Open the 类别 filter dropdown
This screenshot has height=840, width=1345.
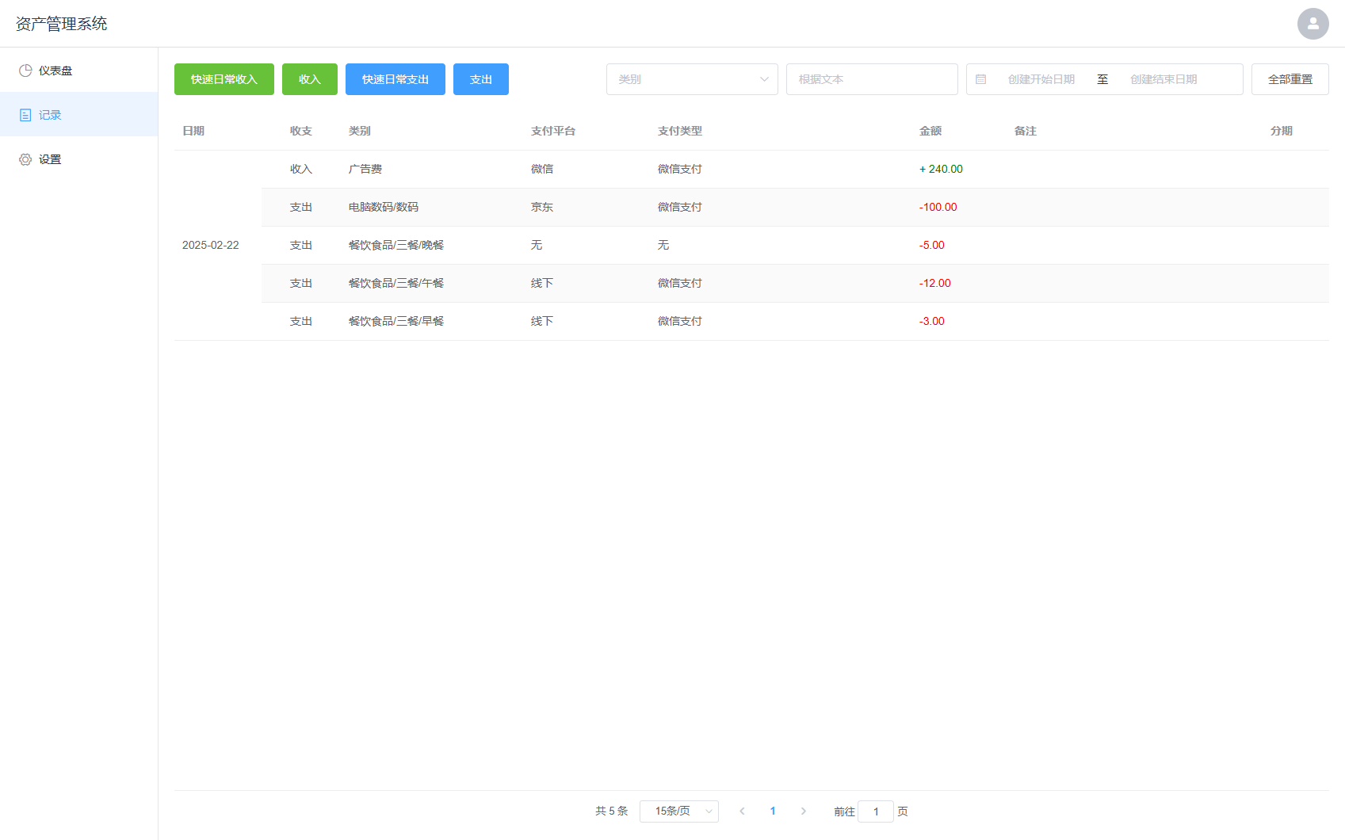[692, 79]
